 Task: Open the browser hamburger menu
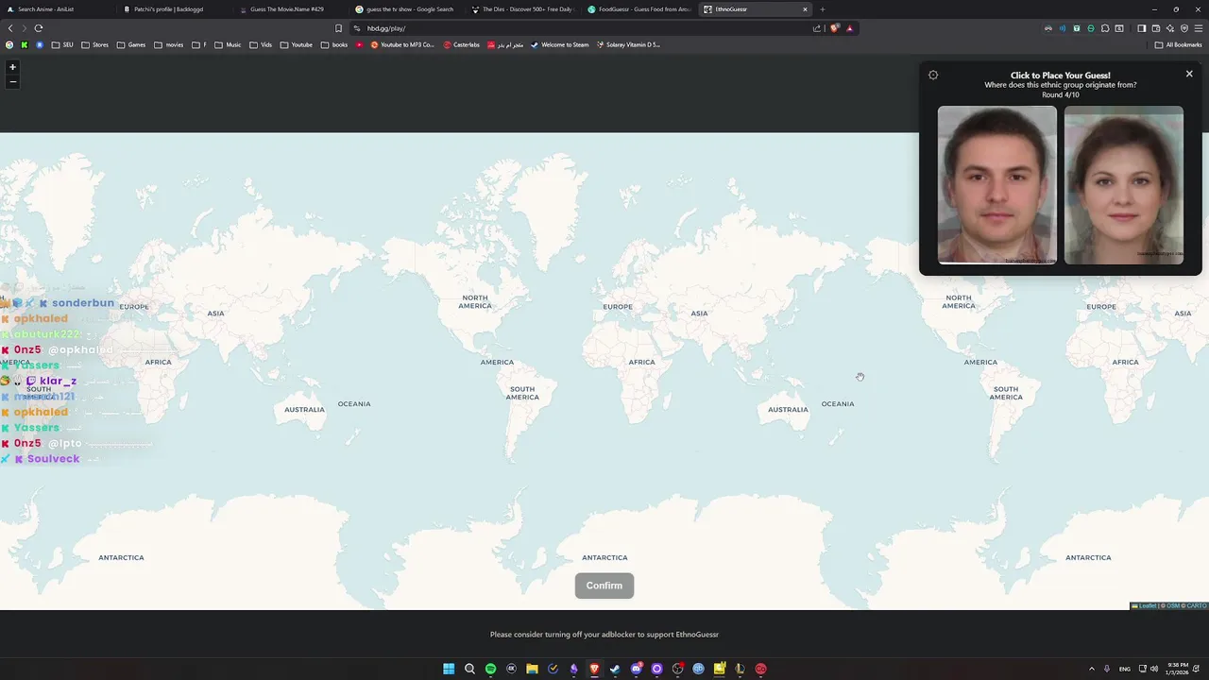click(1199, 28)
